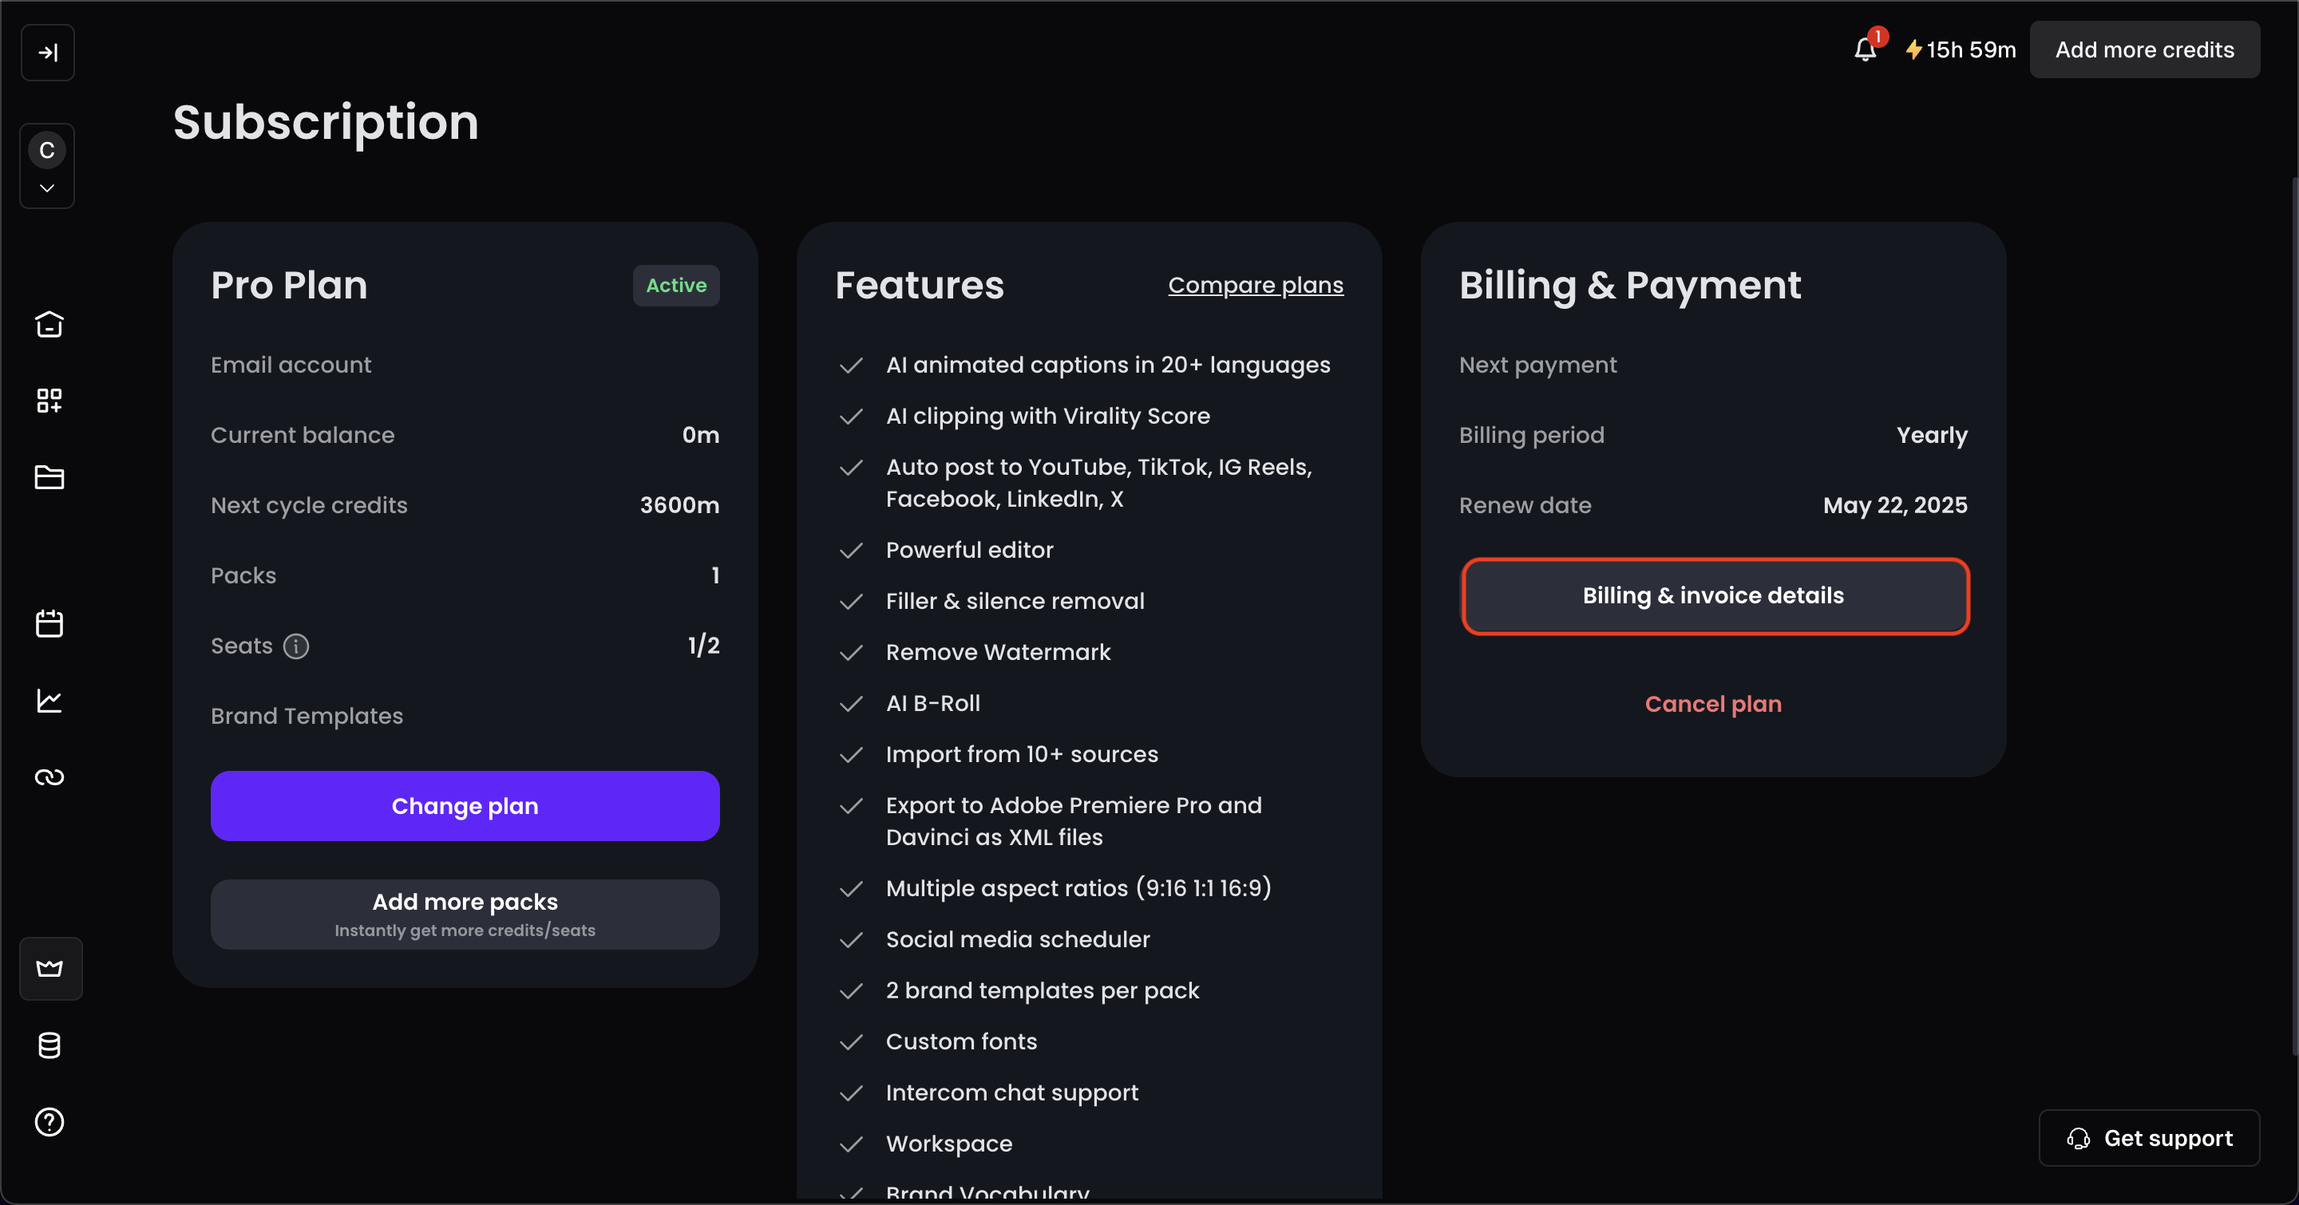Click the Brand Templates label
This screenshot has width=2299, height=1205.
[307, 717]
